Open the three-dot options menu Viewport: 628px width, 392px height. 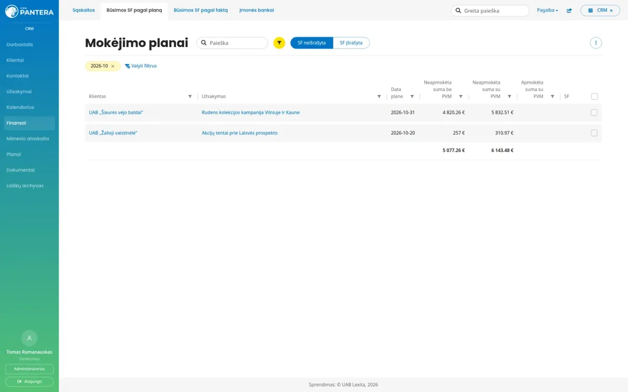596,43
